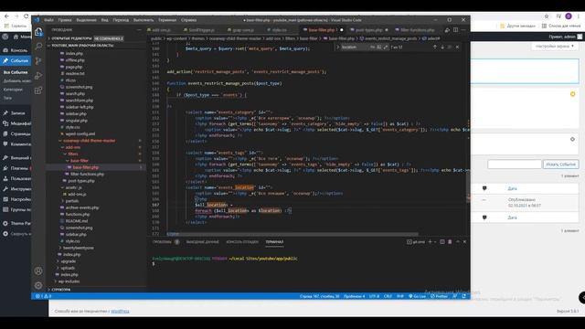The image size is (585, 329).
Task: Click the Split Editor icon in the editor title bar
Action: 455,30
